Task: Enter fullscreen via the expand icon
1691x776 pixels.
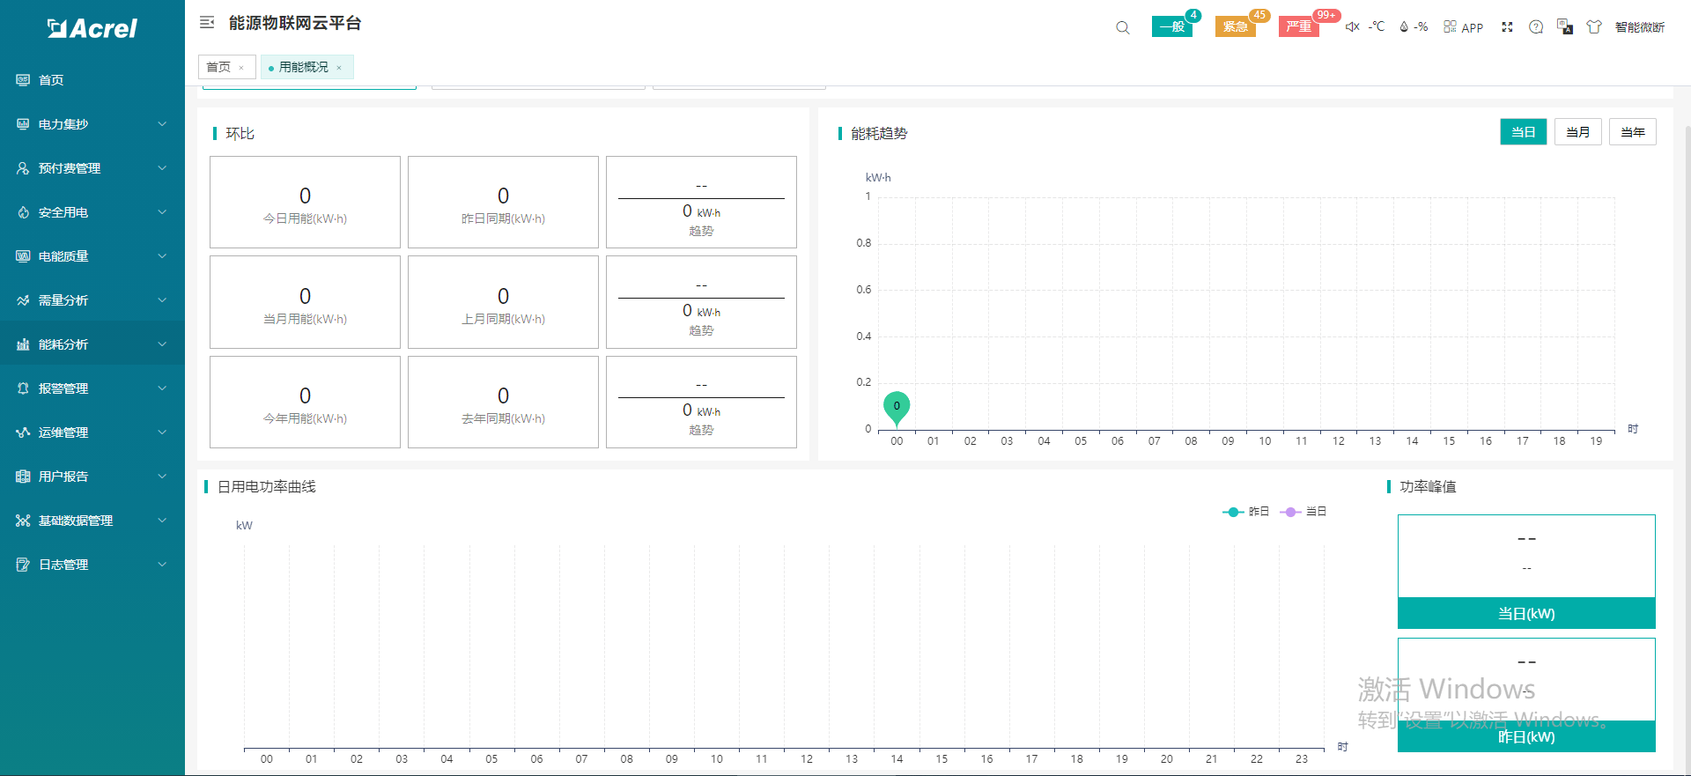Action: (1507, 27)
